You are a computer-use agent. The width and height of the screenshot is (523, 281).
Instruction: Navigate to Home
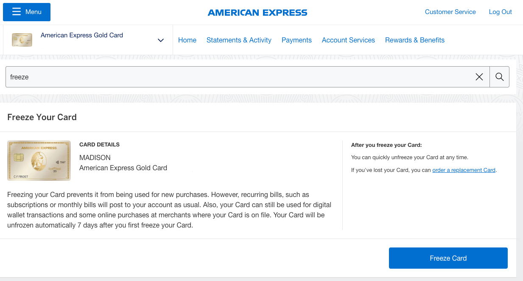coord(187,40)
